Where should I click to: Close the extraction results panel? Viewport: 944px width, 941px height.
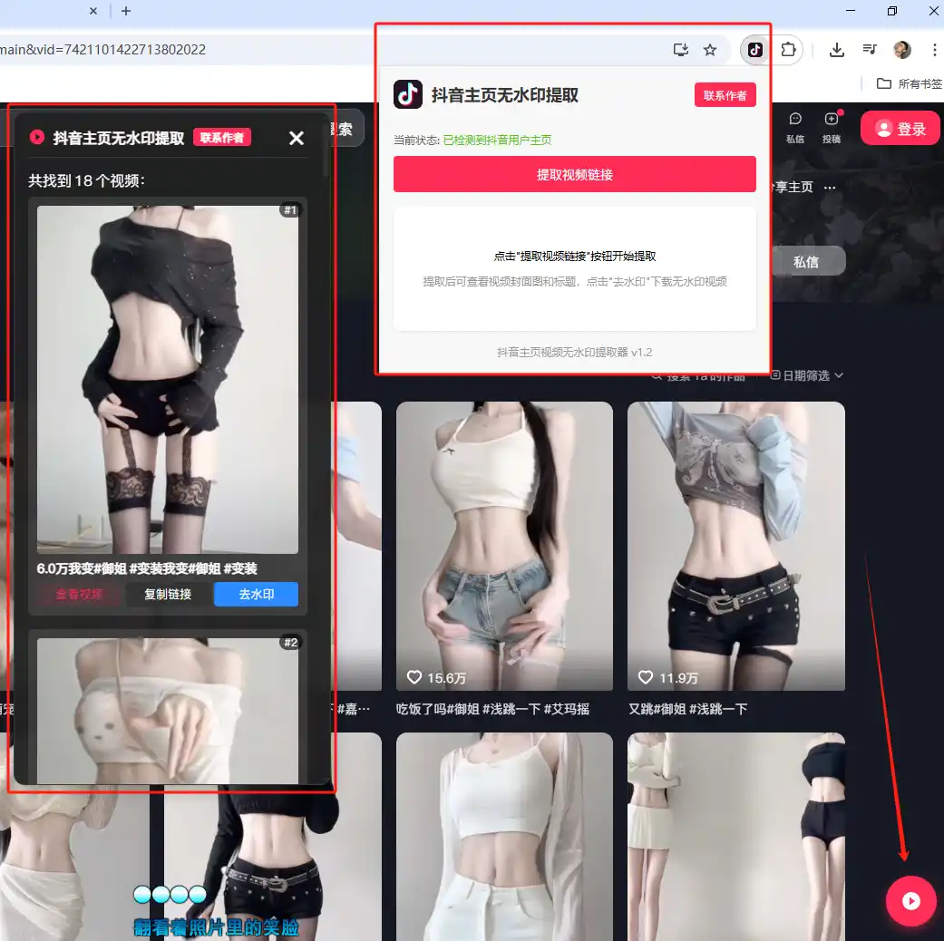coord(297,138)
